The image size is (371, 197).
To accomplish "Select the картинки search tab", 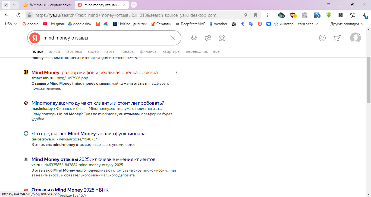I will coord(74,51).
